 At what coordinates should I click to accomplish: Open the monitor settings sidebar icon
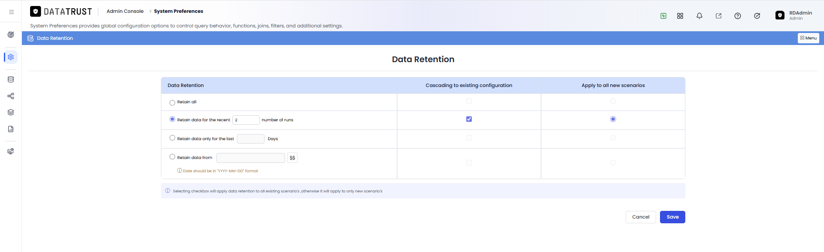pos(11,151)
